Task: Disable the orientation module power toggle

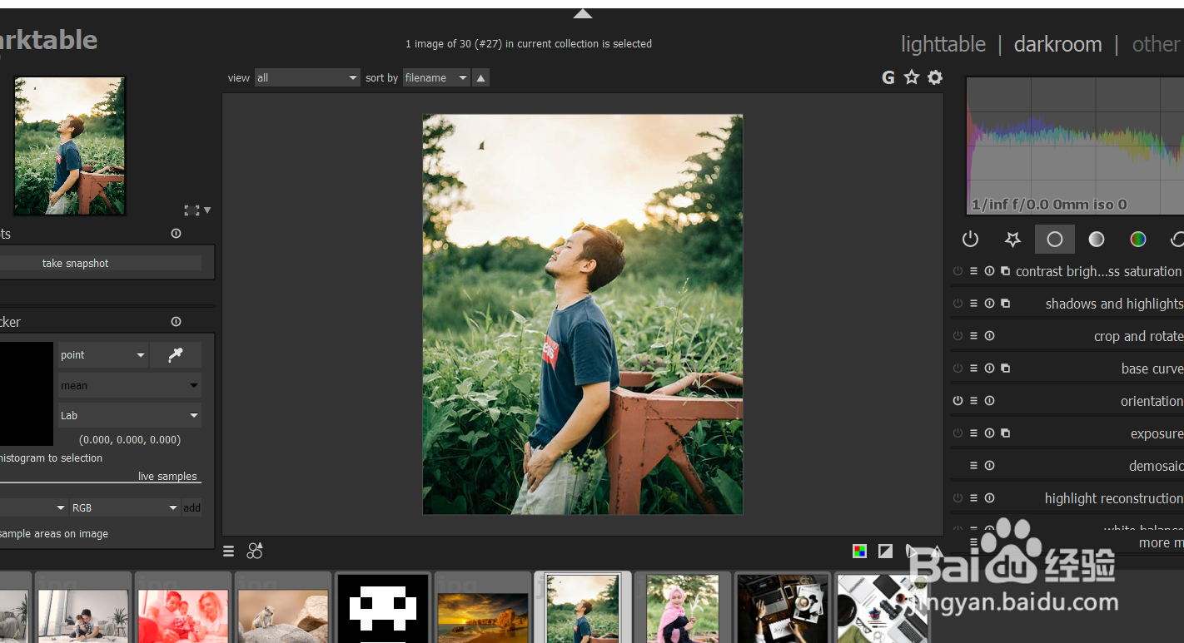Action: point(958,401)
